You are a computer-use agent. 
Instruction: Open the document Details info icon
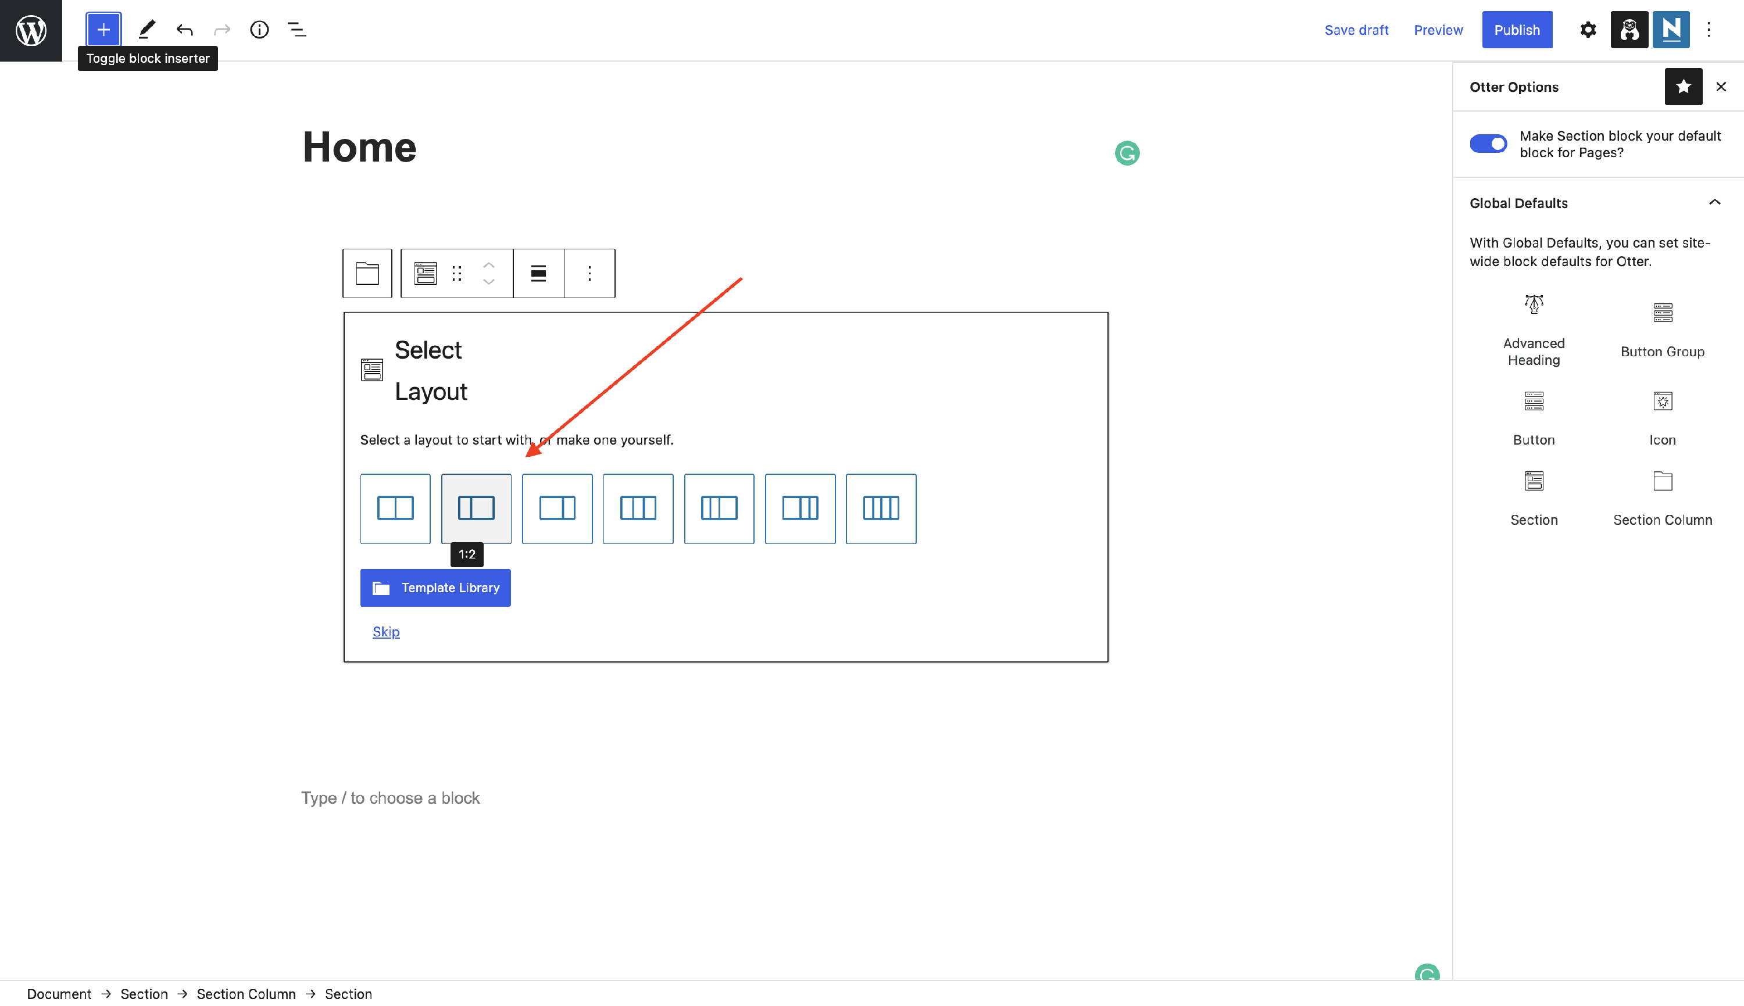pos(259,30)
